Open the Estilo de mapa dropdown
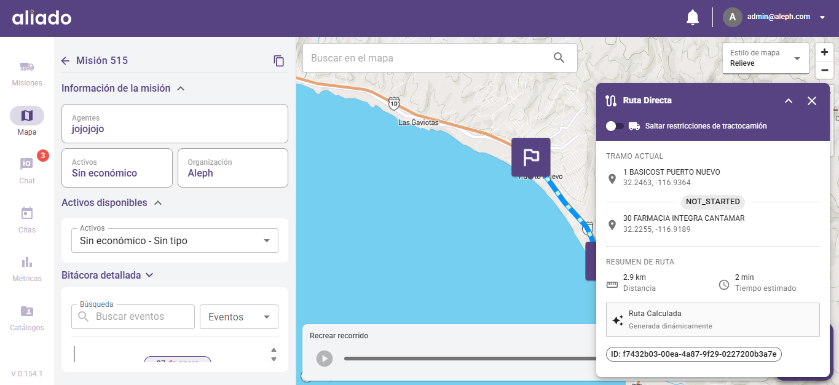839x385 pixels. (765, 58)
